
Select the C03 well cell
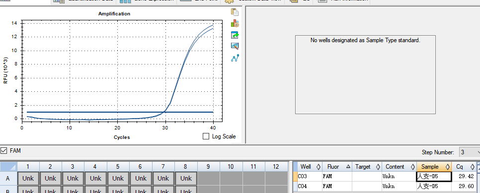tap(310, 177)
